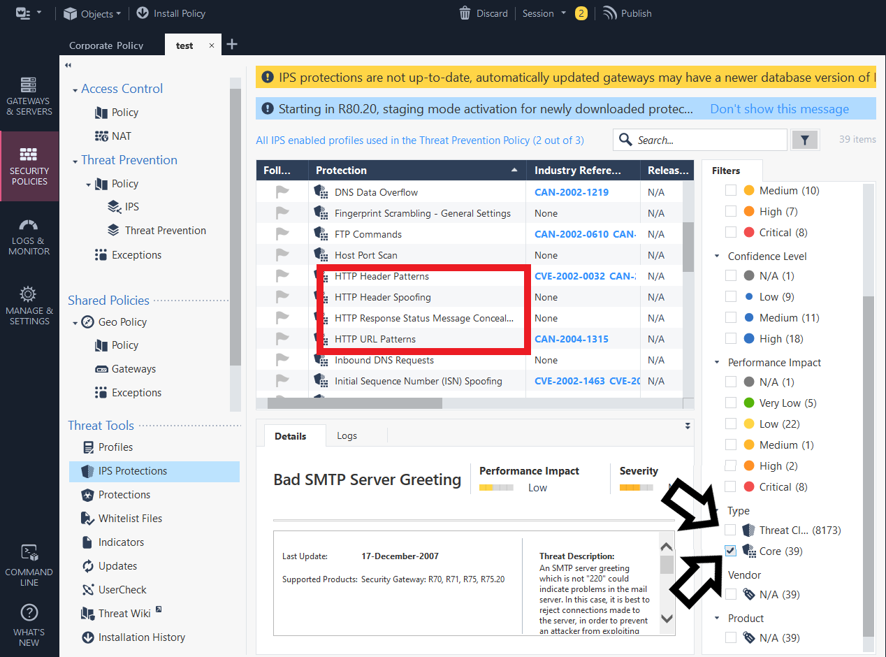Open the Session dropdown in the top bar
This screenshot has height=657, width=886.
542,13
